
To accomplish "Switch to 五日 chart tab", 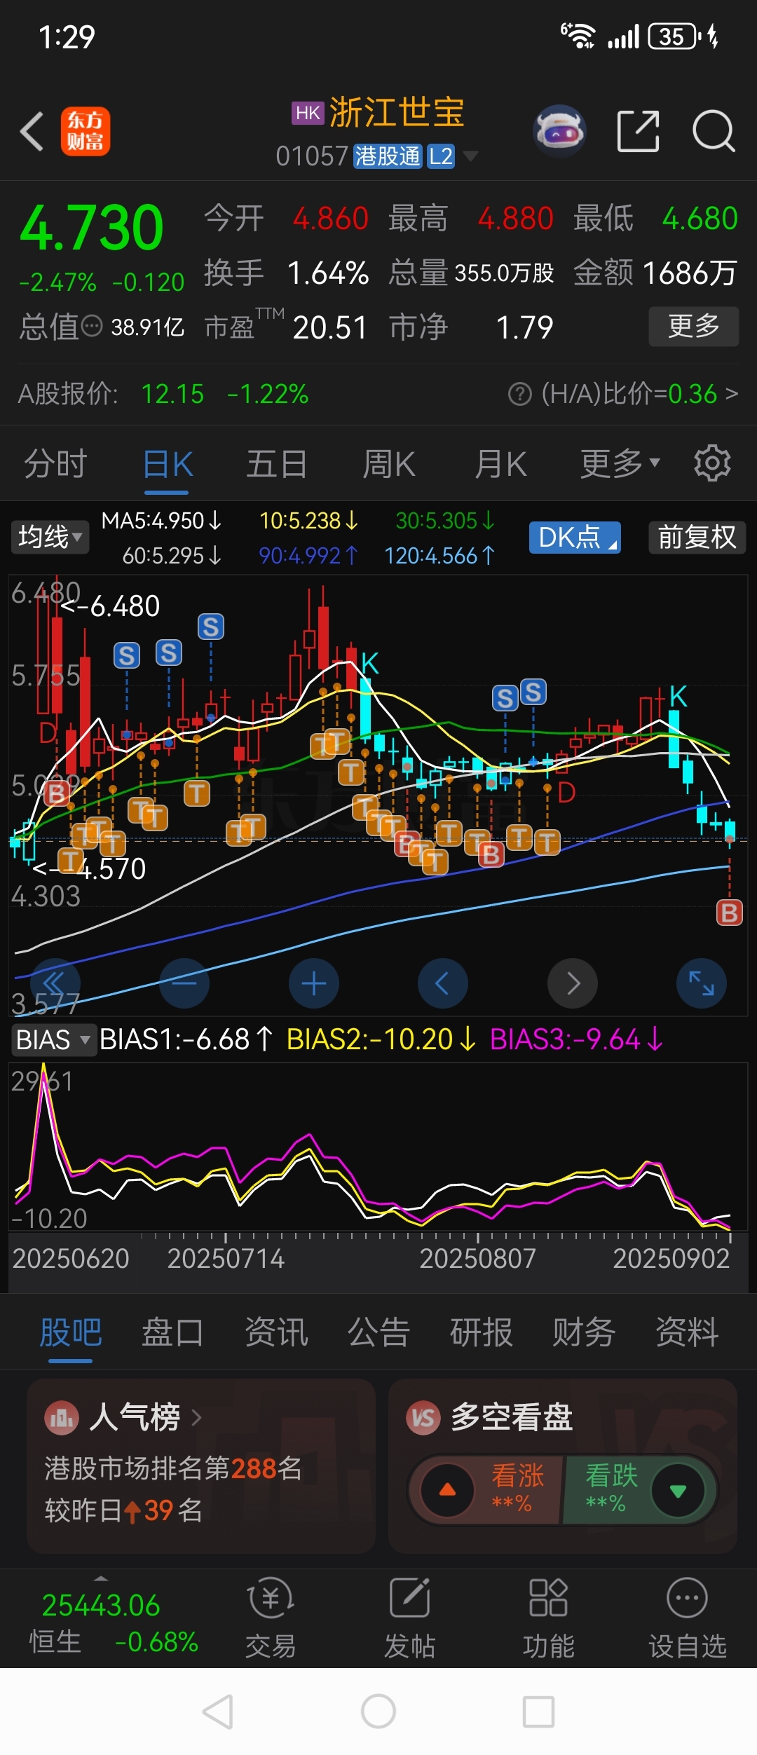I will 277,463.
